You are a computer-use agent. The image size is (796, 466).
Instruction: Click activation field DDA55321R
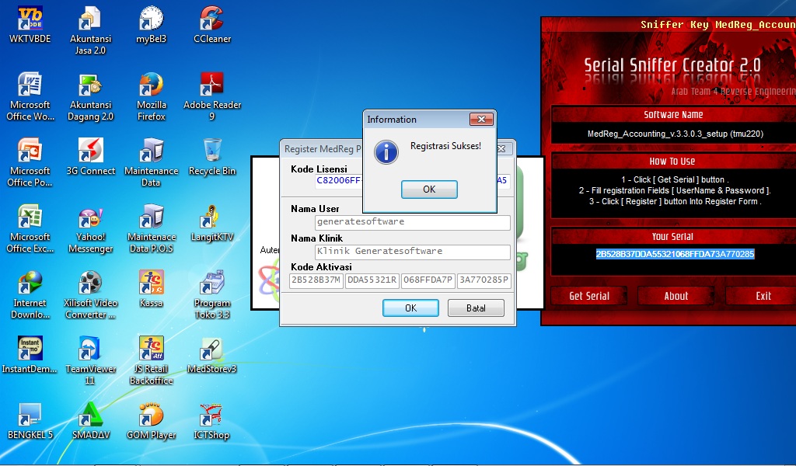(x=372, y=280)
